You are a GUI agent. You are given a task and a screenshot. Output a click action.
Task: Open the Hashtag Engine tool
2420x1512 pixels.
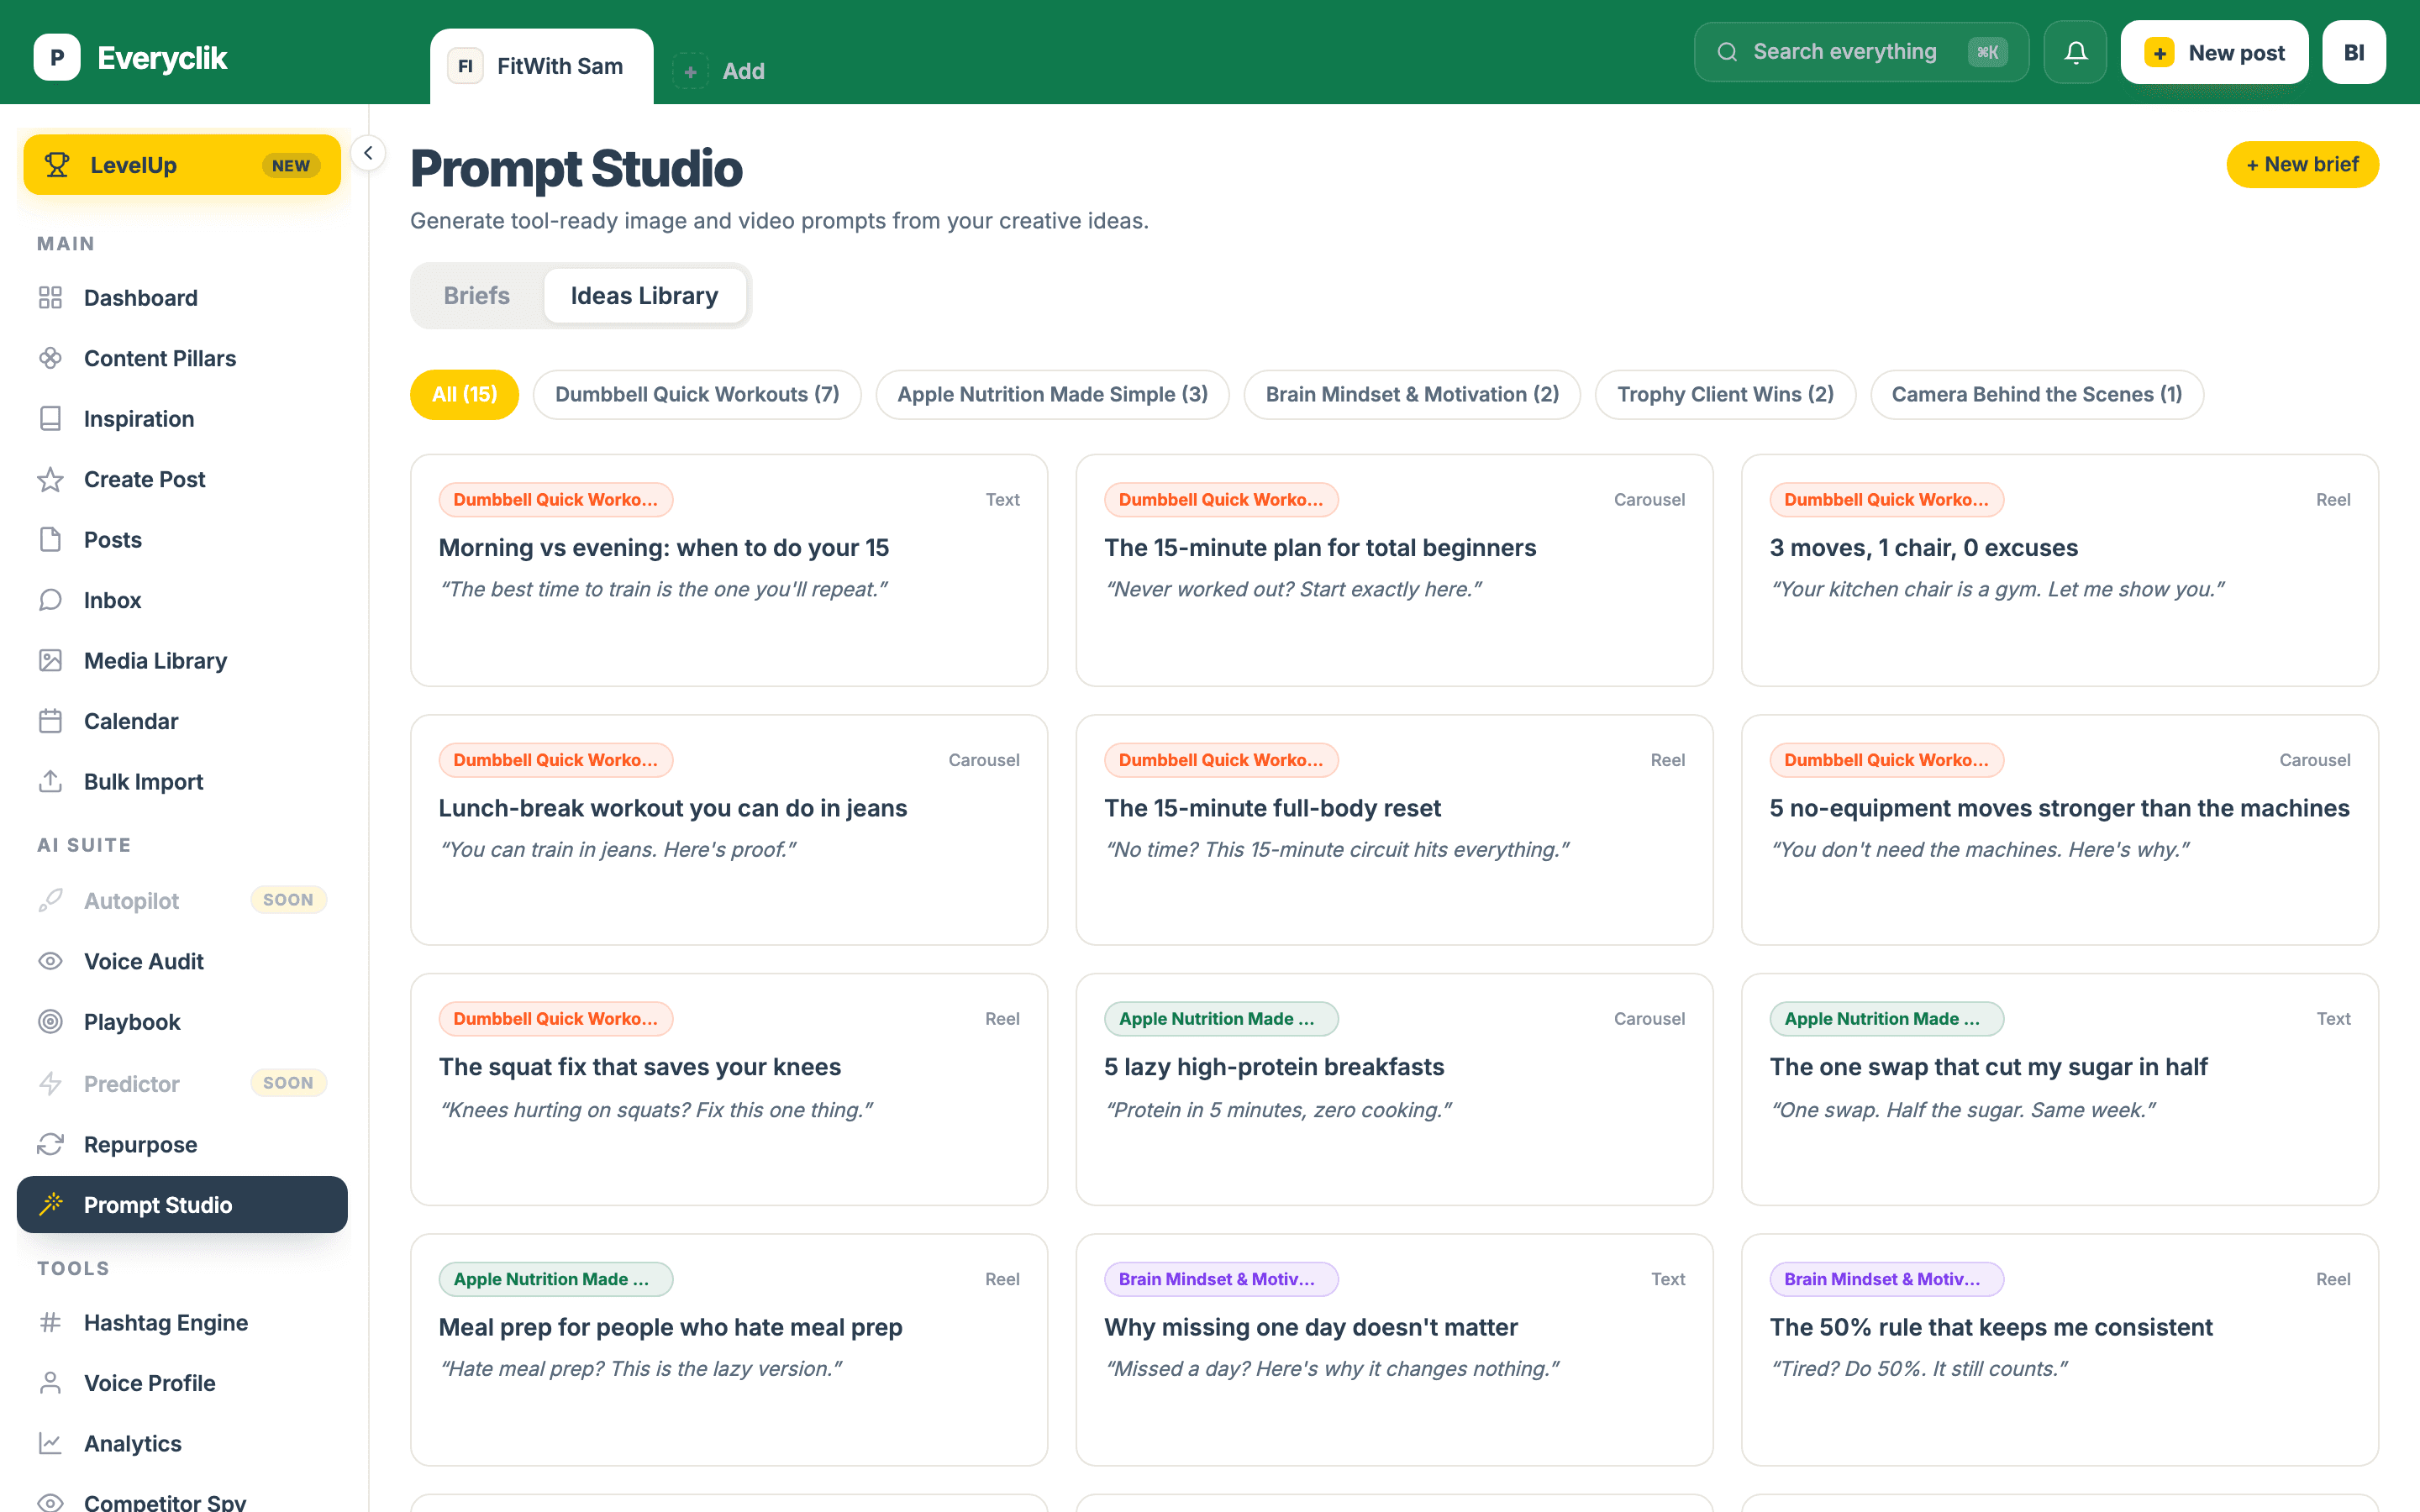(182, 1323)
